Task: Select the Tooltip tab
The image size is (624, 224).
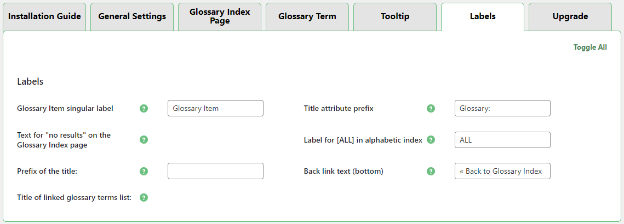Action: (395, 17)
